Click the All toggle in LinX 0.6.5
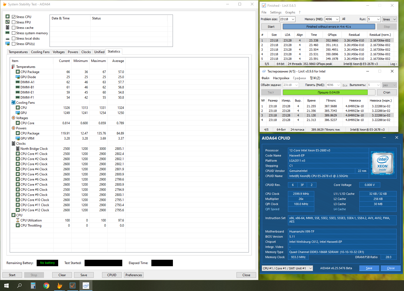404x291 pixels. click(x=344, y=19)
